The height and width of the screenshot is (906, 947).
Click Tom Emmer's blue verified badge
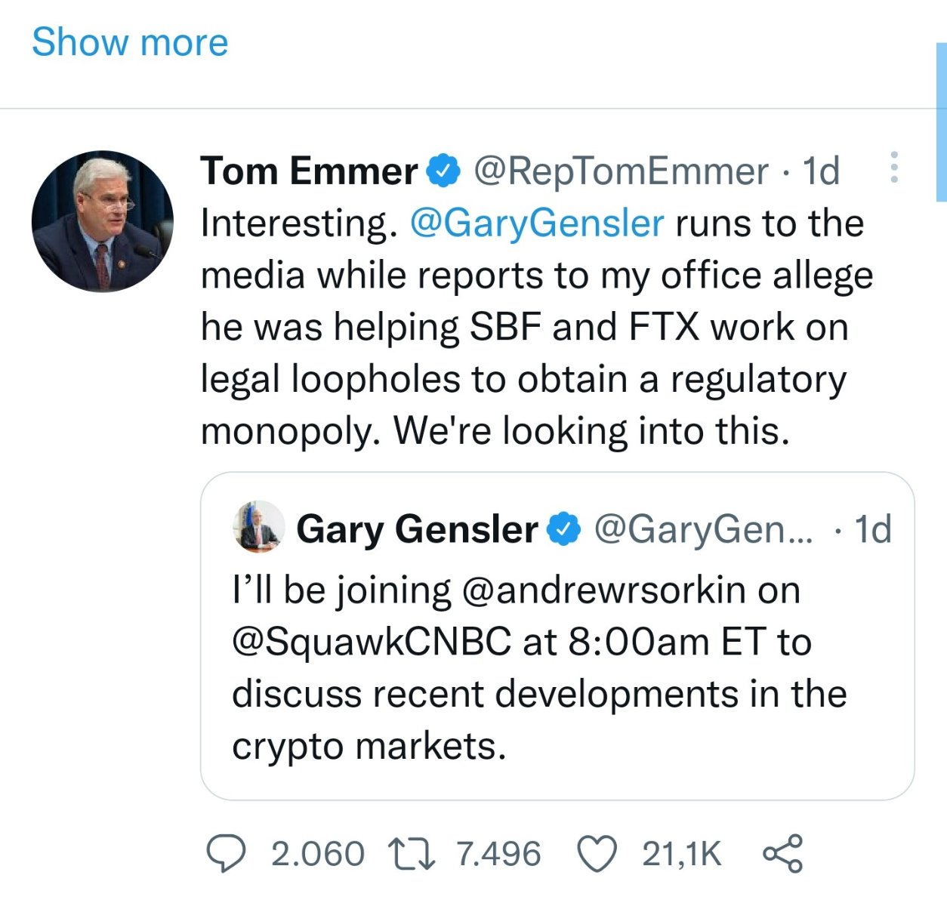tap(444, 171)
